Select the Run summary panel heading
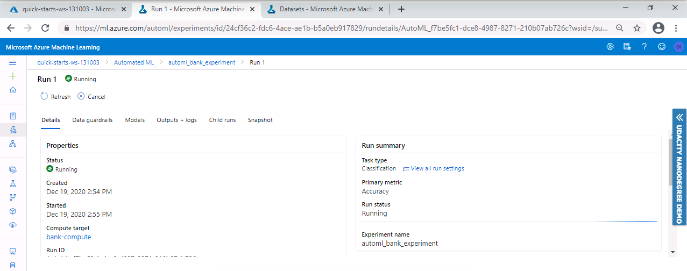This screenshot has width=687, height=271. (384, 146)
